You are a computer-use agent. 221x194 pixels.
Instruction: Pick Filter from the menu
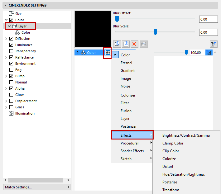pyautogui.click(x=132, y=103)
